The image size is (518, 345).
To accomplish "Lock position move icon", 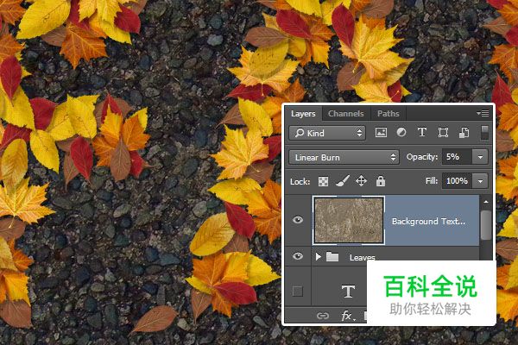I will pyautogui.click(x=361, y=181).
